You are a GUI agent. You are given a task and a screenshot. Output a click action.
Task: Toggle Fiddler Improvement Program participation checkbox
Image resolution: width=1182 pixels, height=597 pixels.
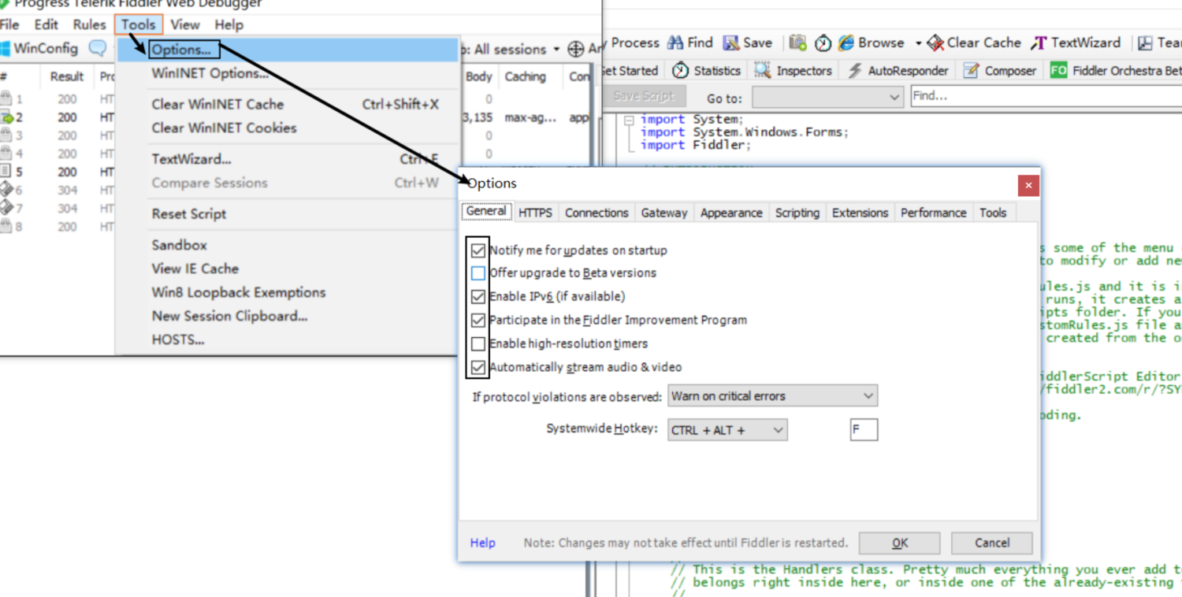point(478,321)
